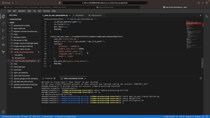Click the main branch status item
210x118 pixels.
coord(25,117)
